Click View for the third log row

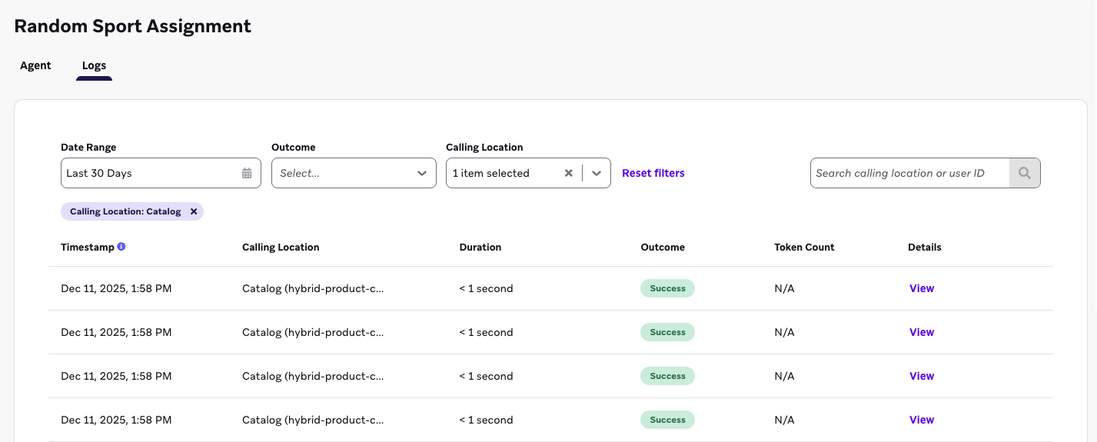click(921, 376)
